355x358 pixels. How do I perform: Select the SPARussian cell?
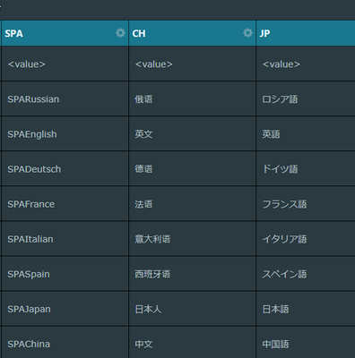[x=65, y=98]
